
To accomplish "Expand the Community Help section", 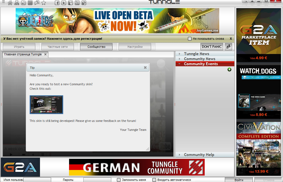I will 199,155.
